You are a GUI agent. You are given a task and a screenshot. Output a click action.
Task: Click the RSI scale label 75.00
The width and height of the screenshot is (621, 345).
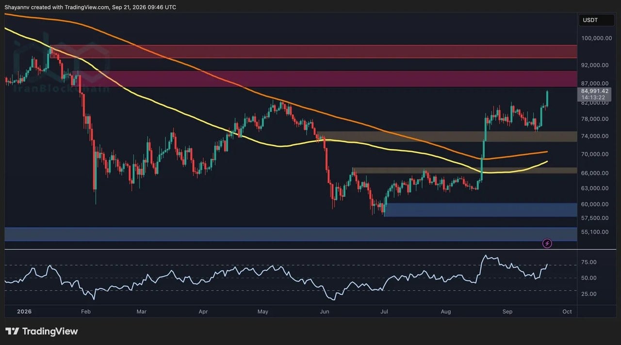588,262
